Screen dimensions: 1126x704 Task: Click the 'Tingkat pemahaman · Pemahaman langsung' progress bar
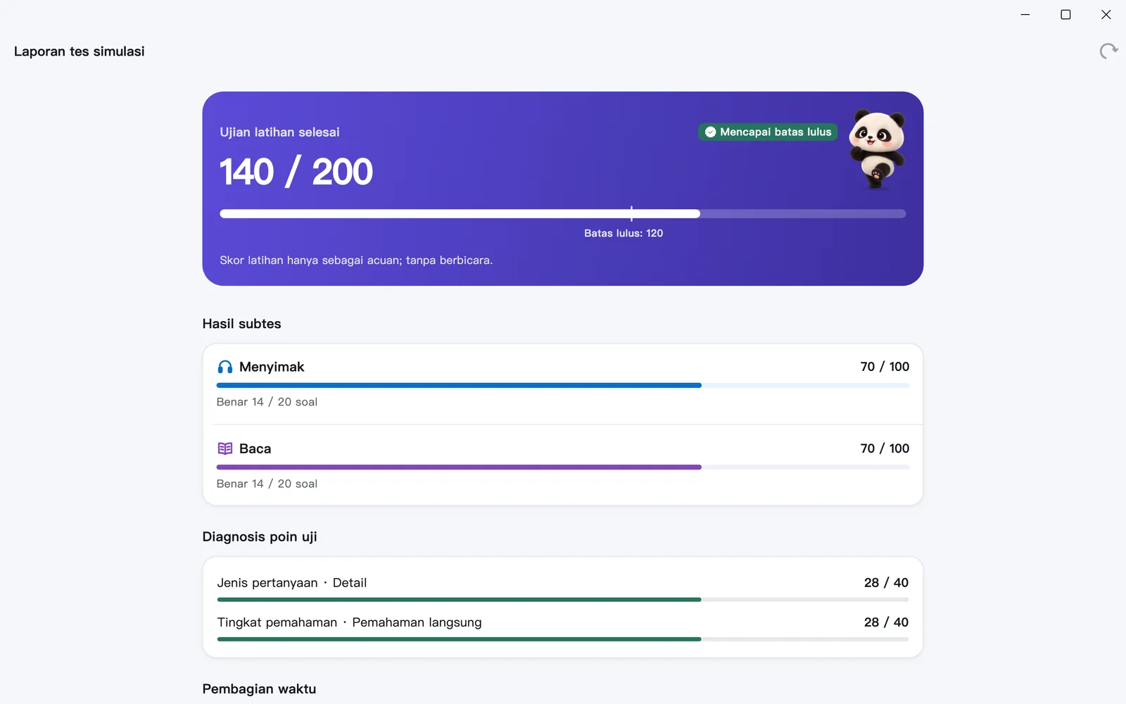point(562,639)
